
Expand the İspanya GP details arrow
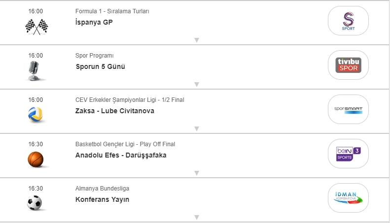click(x=196, y=40)
